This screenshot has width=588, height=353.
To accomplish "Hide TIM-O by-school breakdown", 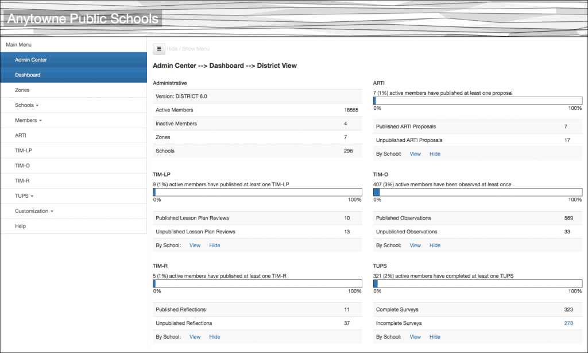I will [x=435, y=245].
